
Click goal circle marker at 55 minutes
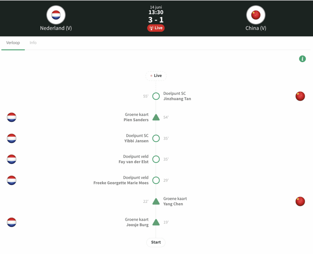coord(156,96)
